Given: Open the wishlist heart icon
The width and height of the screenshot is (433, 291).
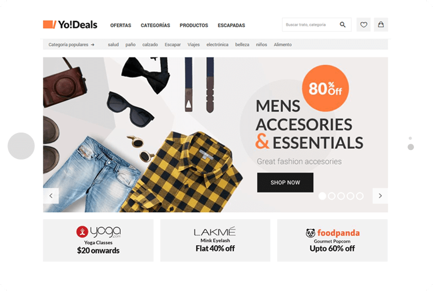Looking at the screenshot, I should tap(364, 25).
